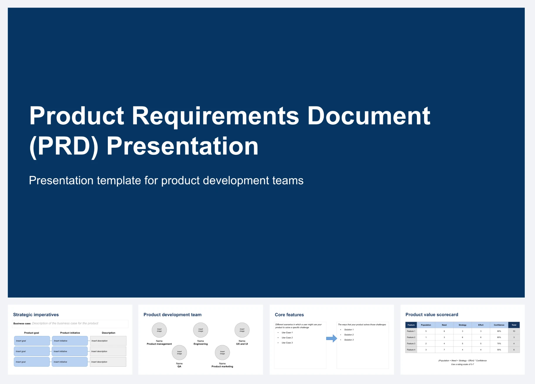This screenshot has height=384, width=535.
Task: Select the Feature 4 row label
Action: 411,350
